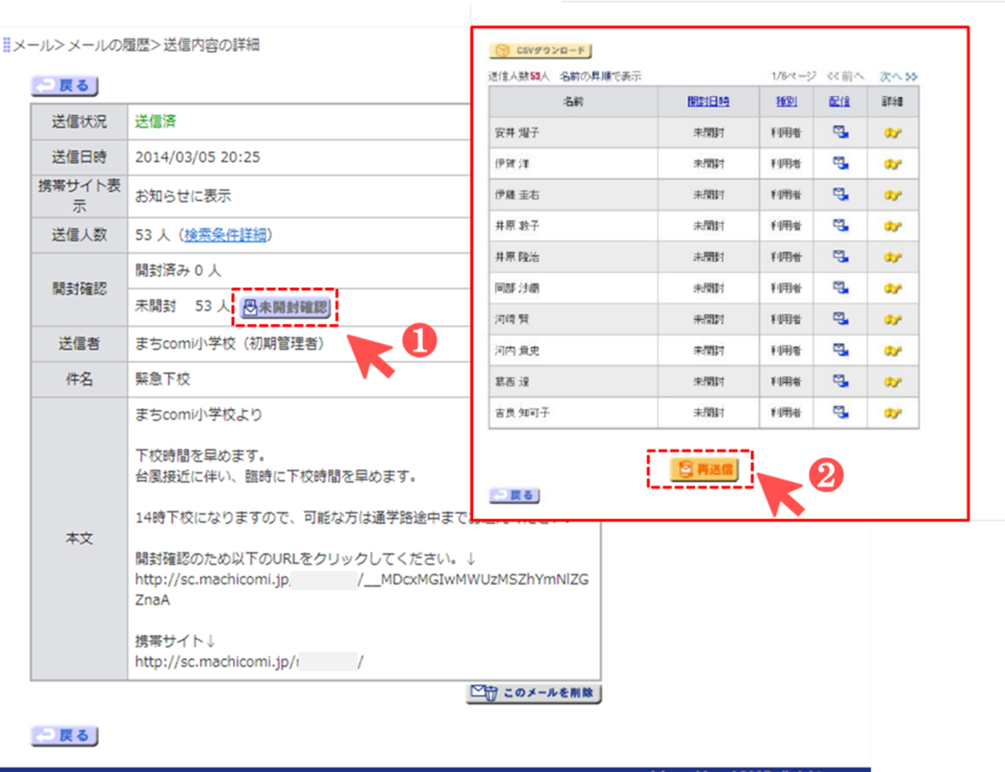
Task: Sort the list by 開封日時 column
Action: click(708, 102)
